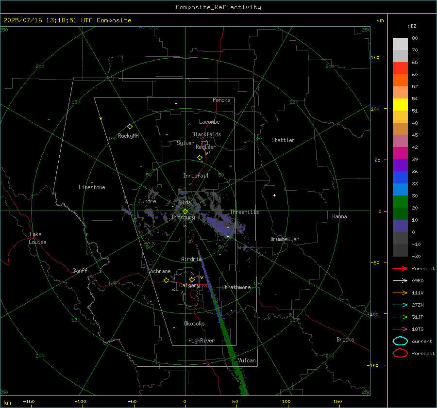Click the Calgary city label
This screenshot has height=408, width=437.
point(189,285)
